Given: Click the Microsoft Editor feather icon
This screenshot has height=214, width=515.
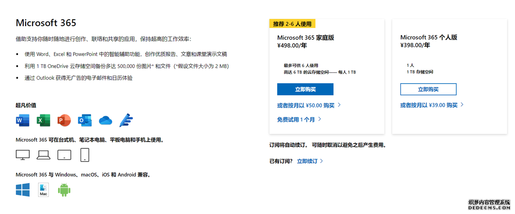Looking at the screenshot, I should tap(126, 121).
